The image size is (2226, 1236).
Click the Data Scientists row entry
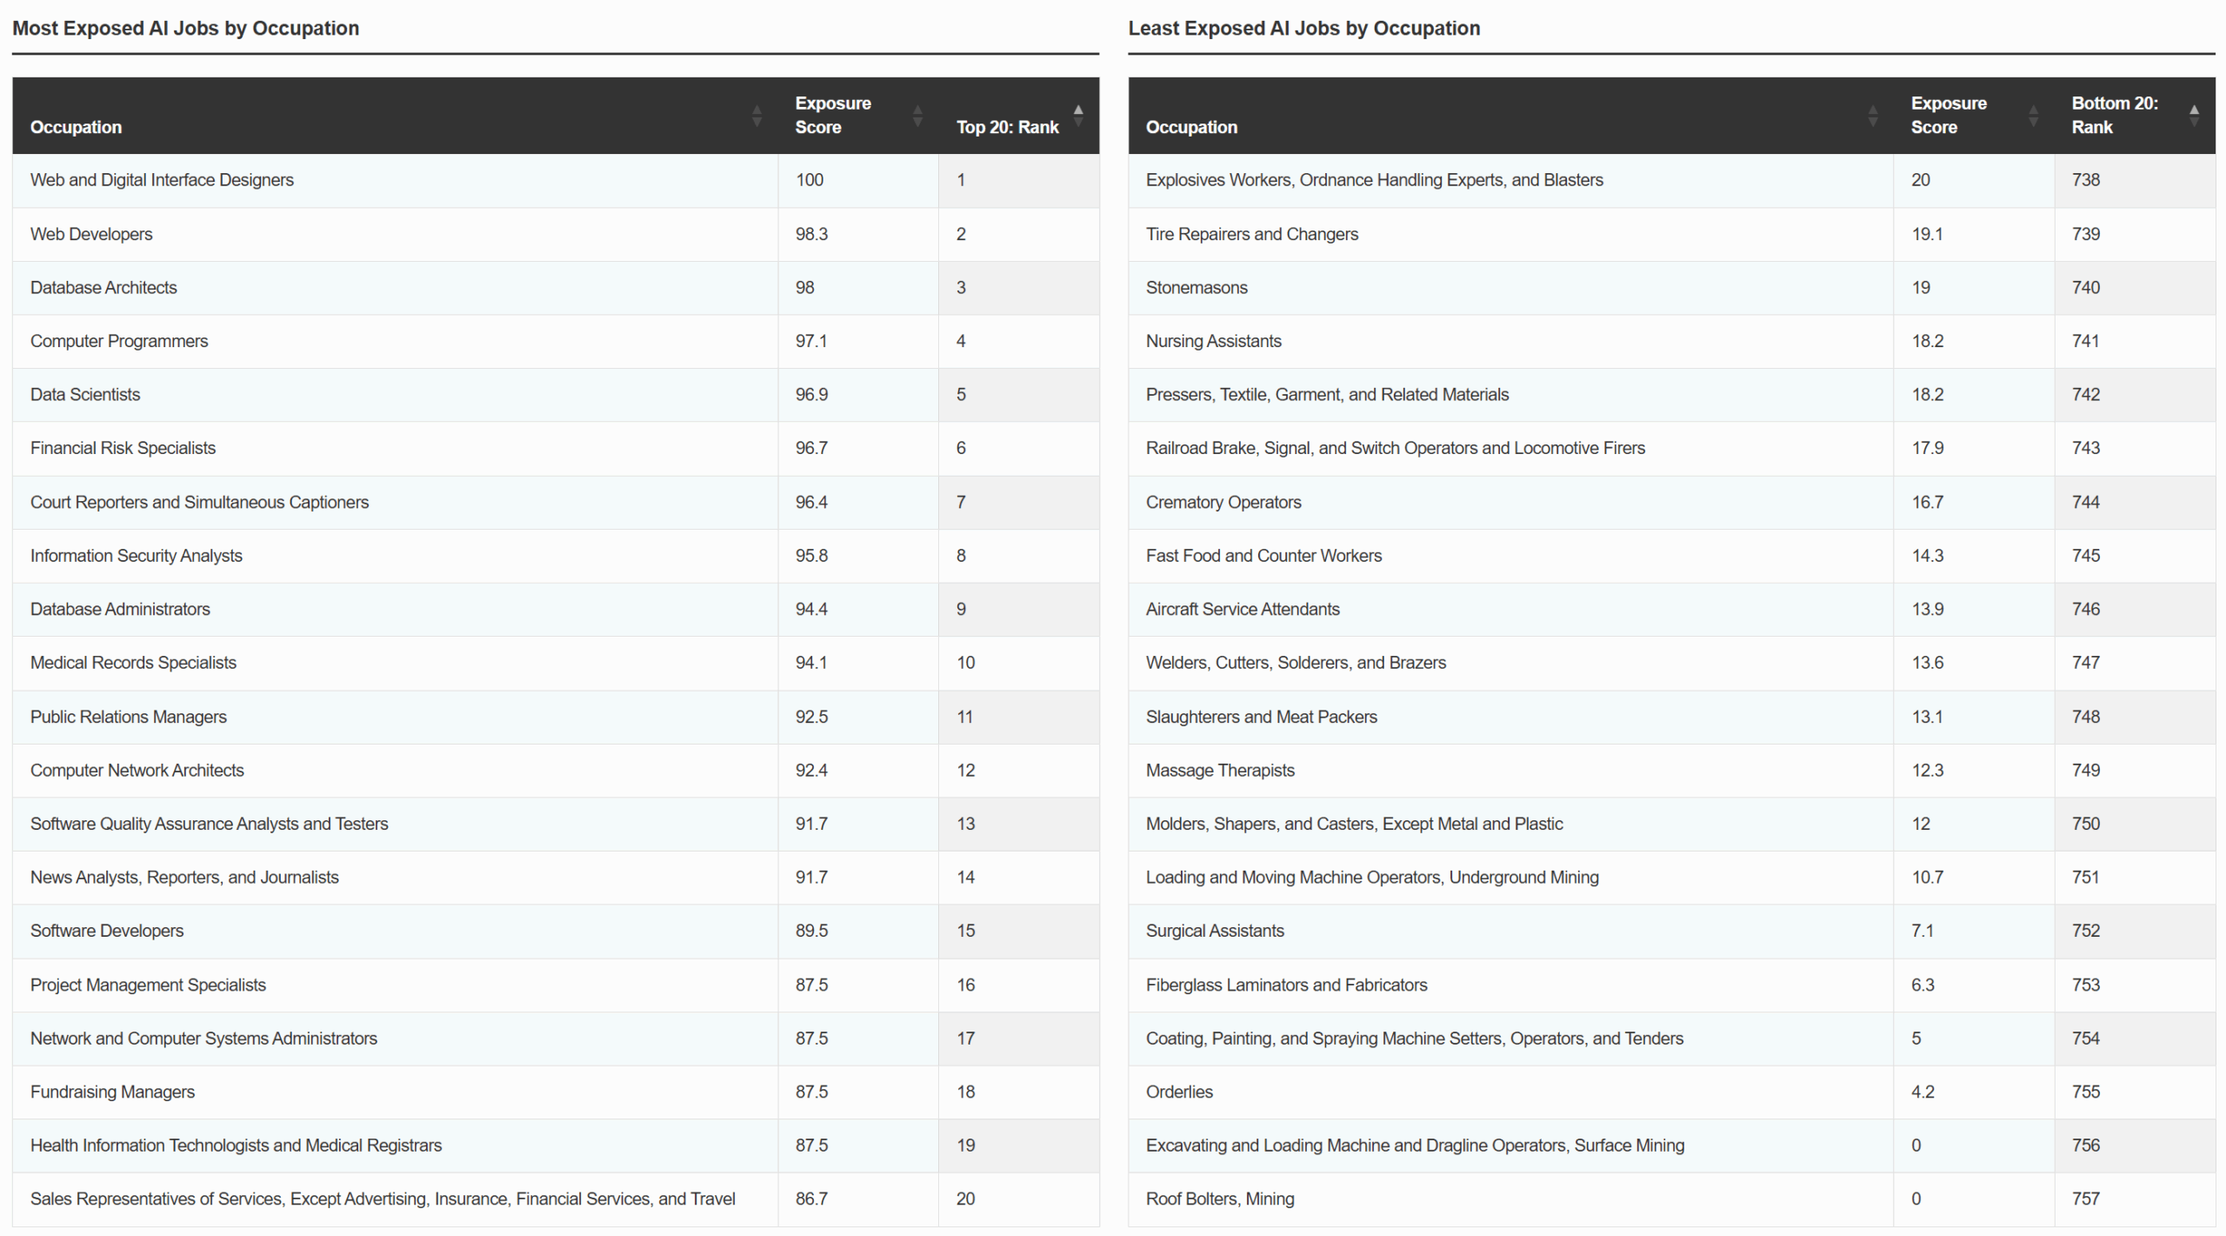84,394
